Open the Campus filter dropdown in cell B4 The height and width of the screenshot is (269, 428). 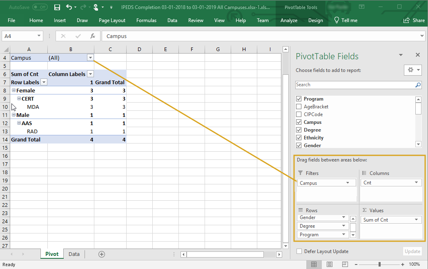click(90, 57)
